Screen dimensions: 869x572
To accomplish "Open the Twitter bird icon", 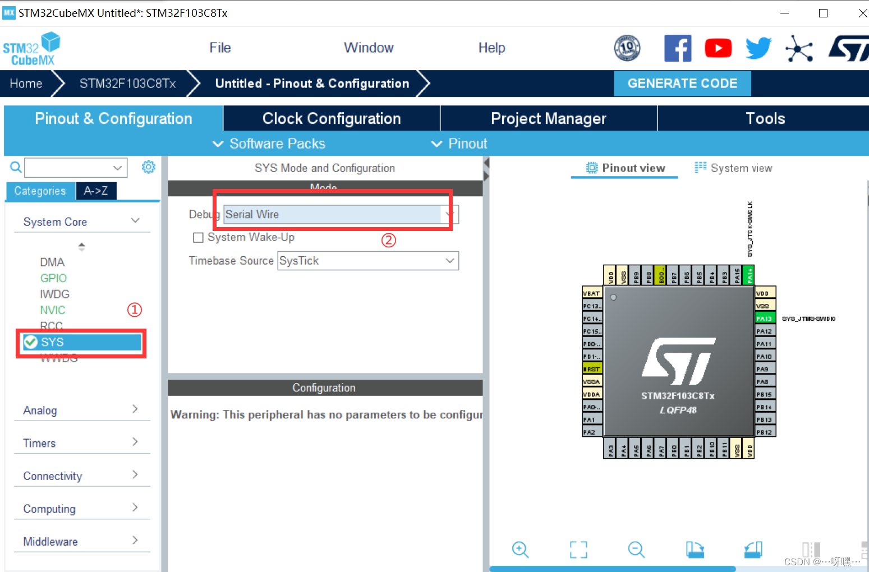I will [758, 48].
